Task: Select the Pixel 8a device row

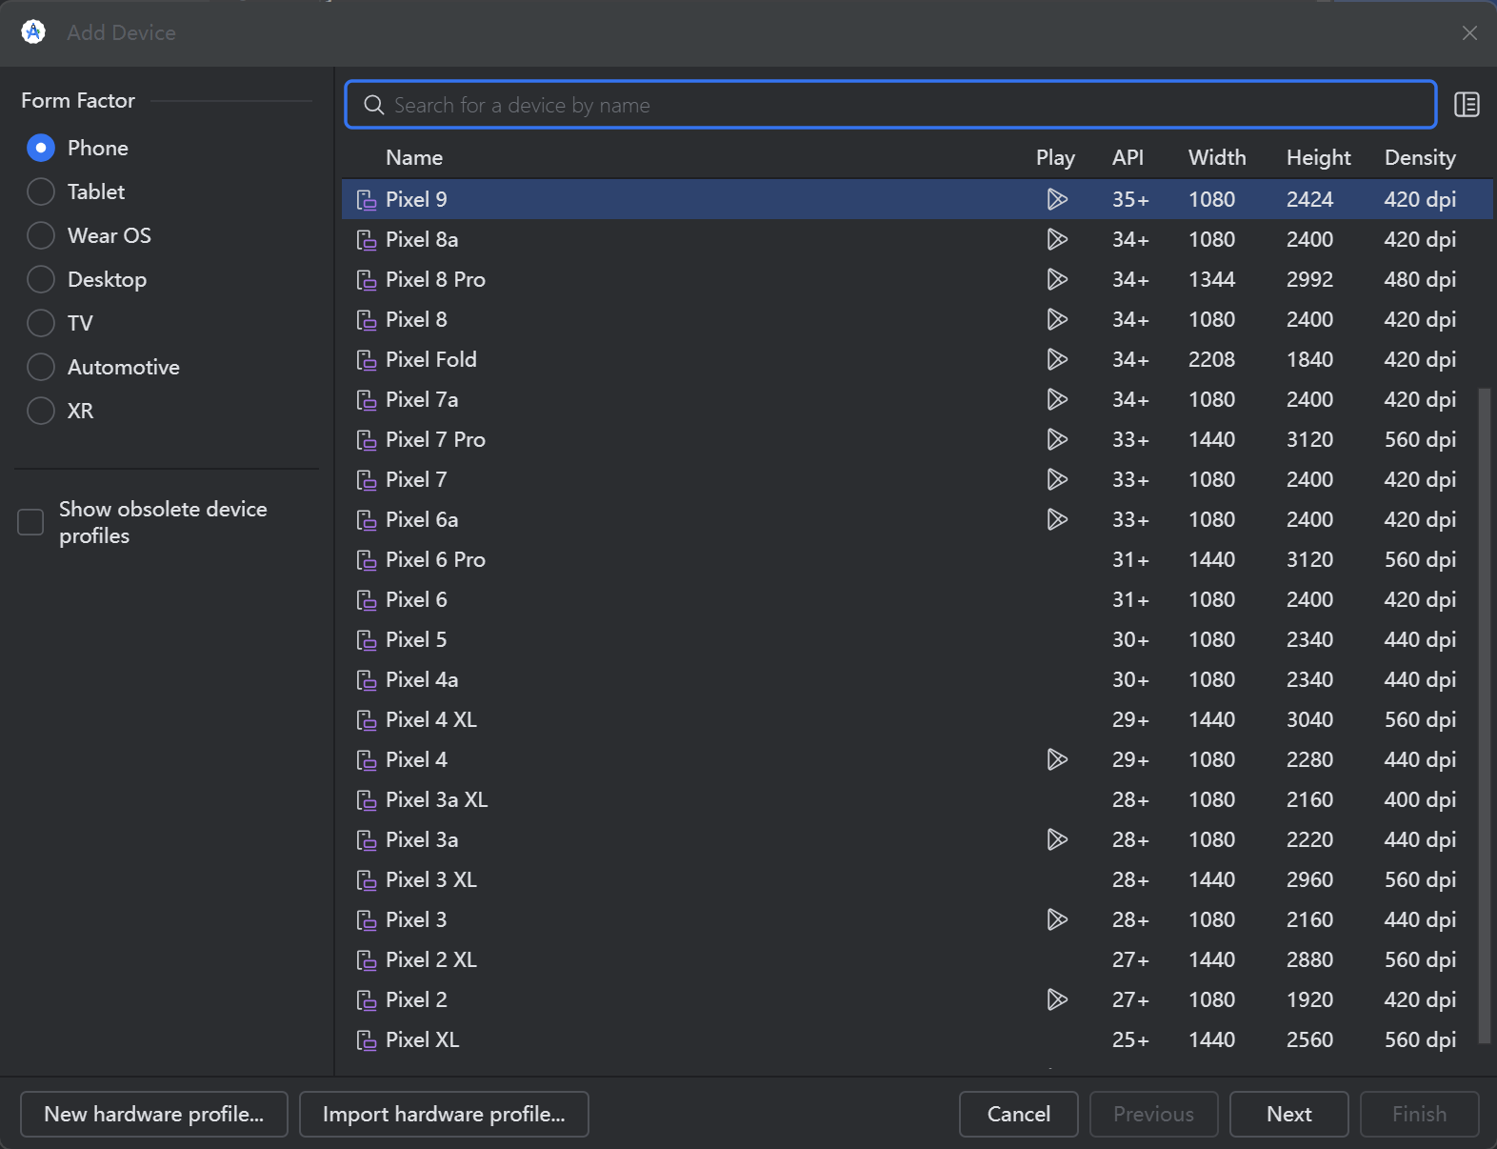Action: coord(917,239)
